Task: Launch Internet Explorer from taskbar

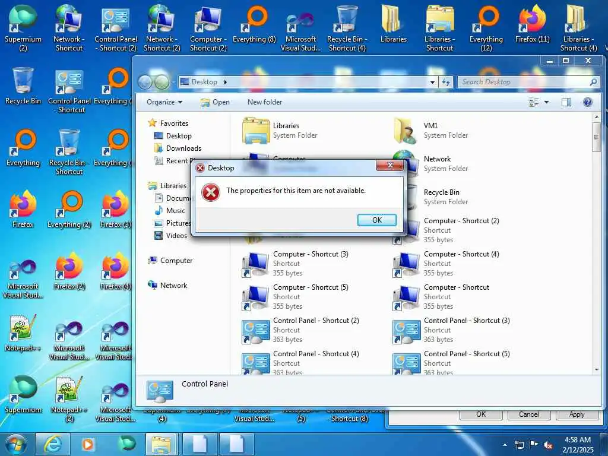Action: pyautogui.click(x=53, y=444)
